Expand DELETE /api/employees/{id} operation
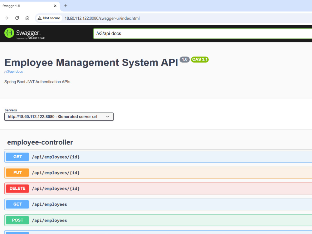This screenshot has height=234, width=312. (x=158, y=188)
